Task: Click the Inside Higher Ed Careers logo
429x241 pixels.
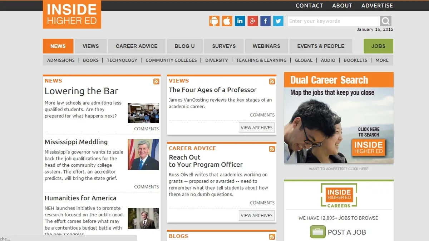Action: coord(339,196)
